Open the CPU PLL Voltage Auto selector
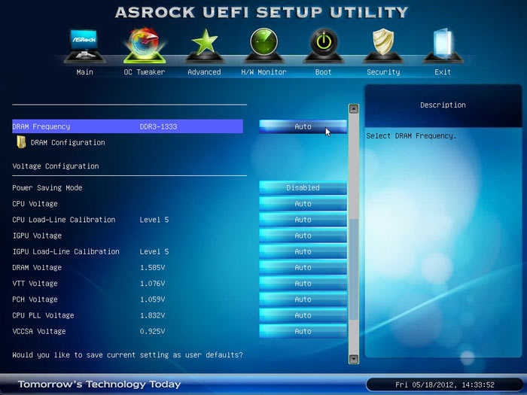527x395 pixels. [303, 315]
